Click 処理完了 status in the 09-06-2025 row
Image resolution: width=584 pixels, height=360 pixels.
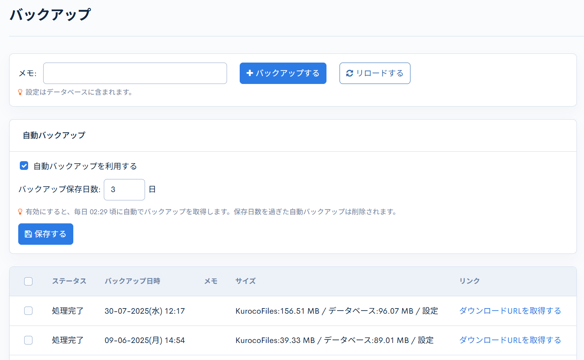point(68,340)
